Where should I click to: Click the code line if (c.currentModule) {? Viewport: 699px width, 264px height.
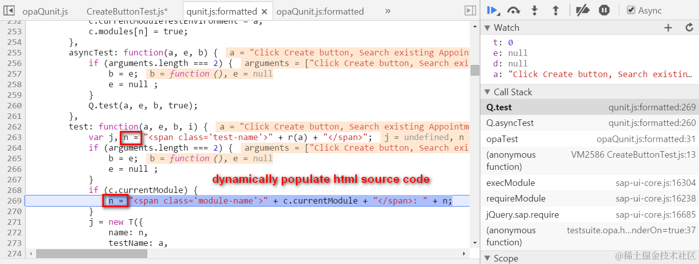[143, 190]
